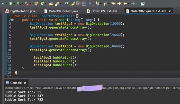Click the 10000 argument in line 3
The width and height of the screenshot is (180, 104).
pyautogui.click(x=116, y=24)
